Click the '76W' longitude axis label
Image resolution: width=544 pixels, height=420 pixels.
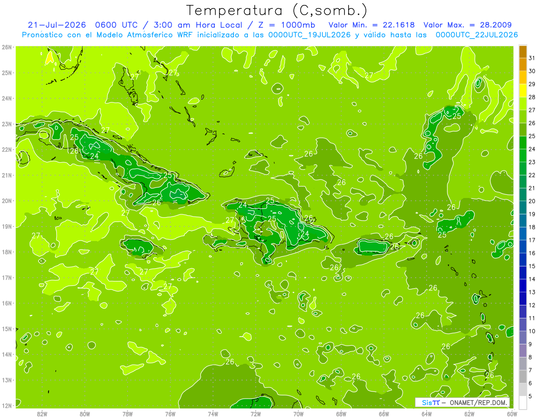pos(170,414)
